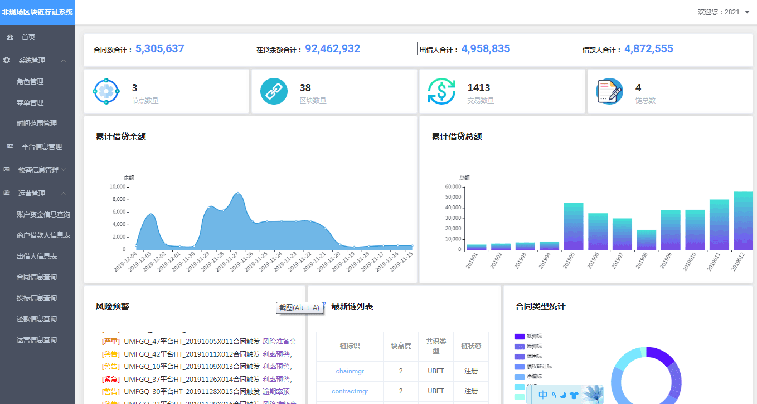Click the 节点数量 node icon
This screenshot has height=404, width=757.
click(x=106, y=91)
